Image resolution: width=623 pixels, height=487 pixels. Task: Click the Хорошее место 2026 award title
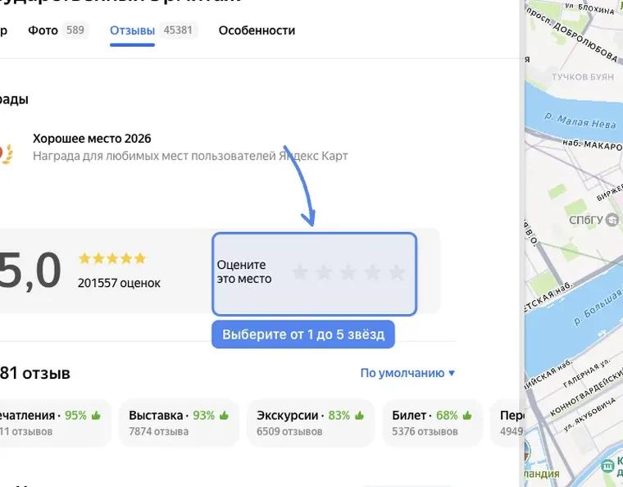click(x=92, y=139)
